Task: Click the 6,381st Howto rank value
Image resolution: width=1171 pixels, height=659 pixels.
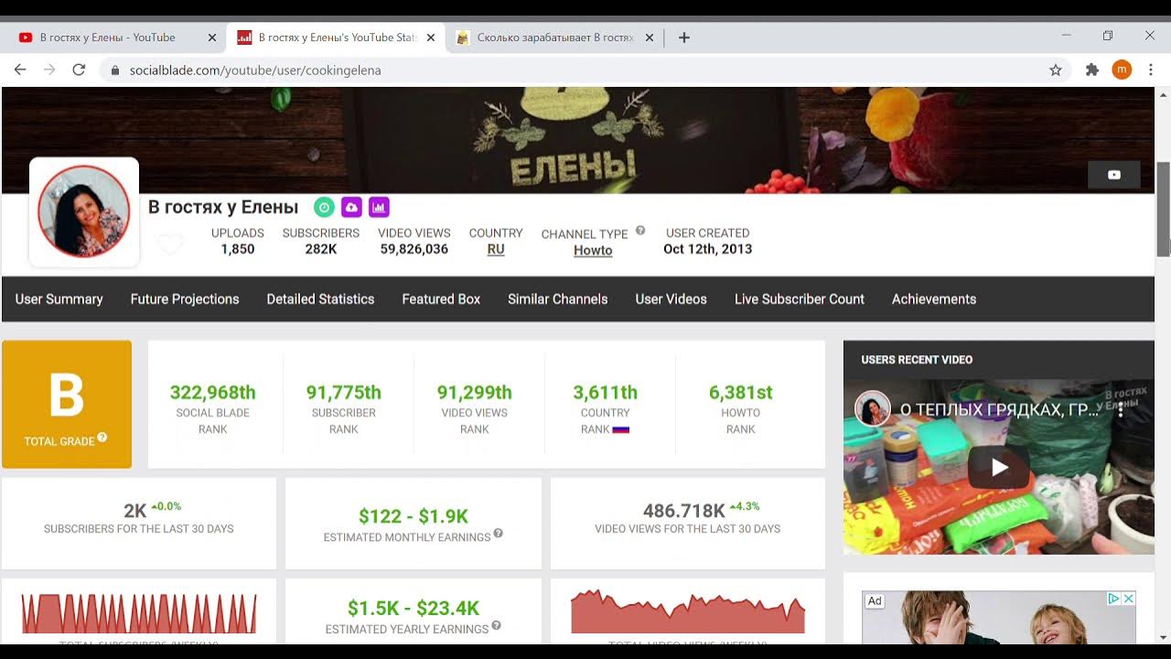Action: tap(740, 393)
